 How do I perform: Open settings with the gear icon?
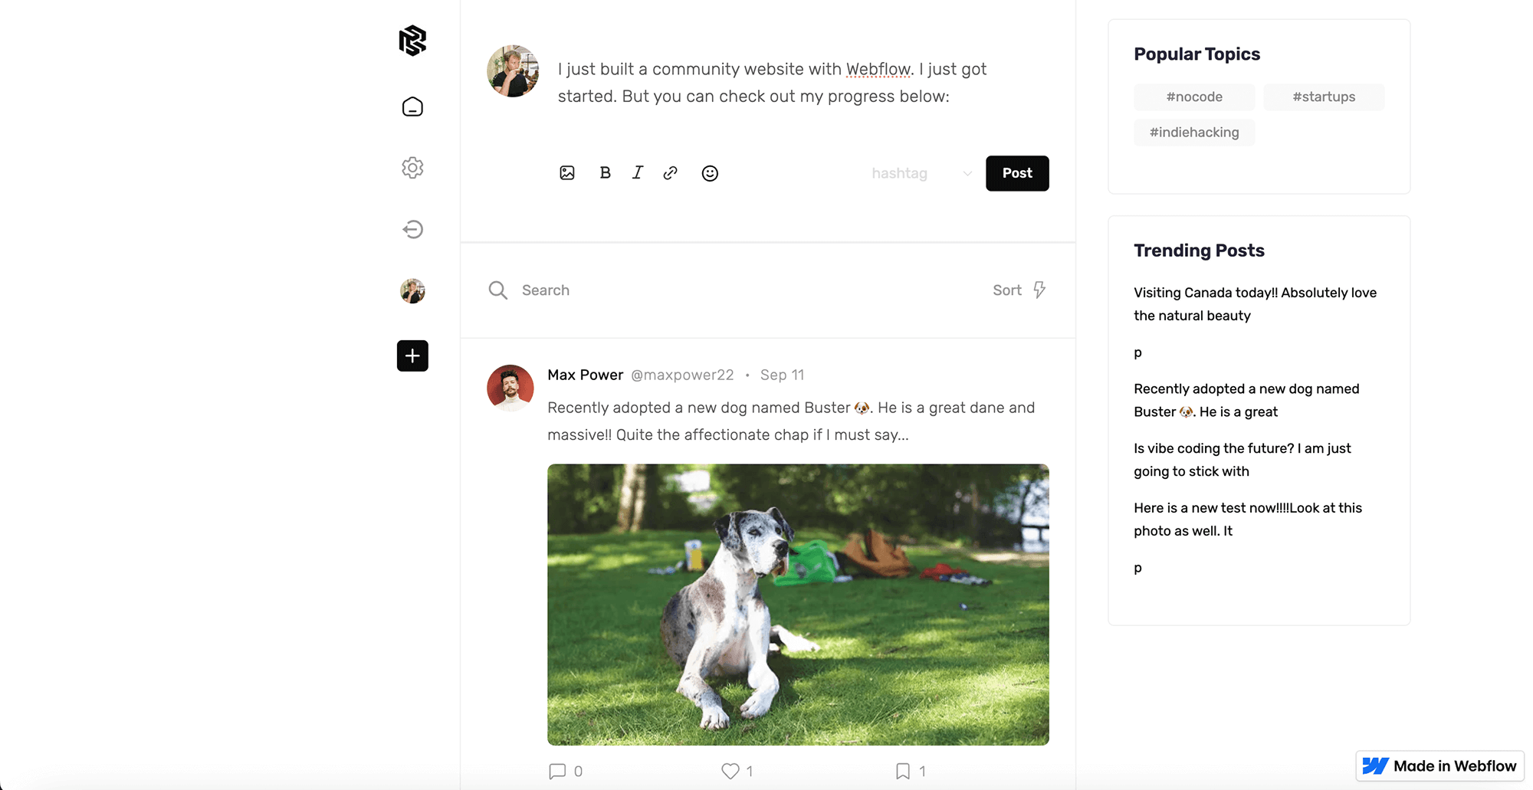412,168
